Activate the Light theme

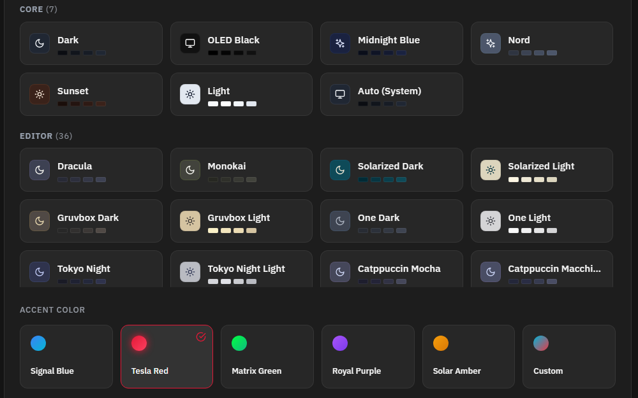(241, 94)
